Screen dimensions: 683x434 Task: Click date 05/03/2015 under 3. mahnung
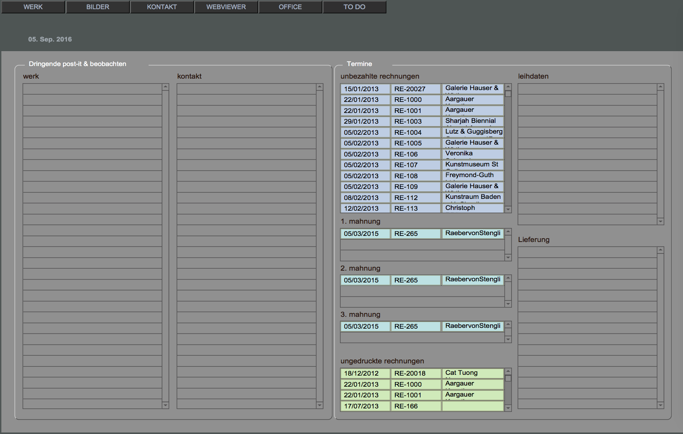365,326
